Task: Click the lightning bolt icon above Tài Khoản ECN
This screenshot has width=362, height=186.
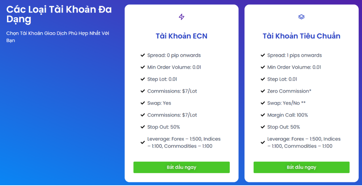Action: tap(182, 17)
